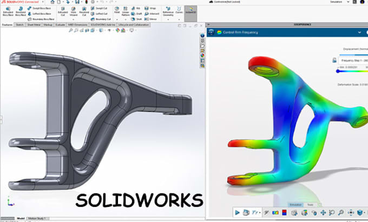Image resolution: width=368 pixels, height=222 pixels.
Task: Click the red and blue square icon
Action: coord(284,213)
